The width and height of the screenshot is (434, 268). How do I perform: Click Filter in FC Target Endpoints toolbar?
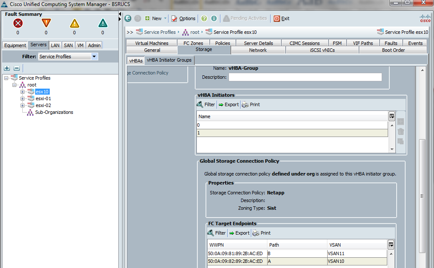click(x=217, y=233)
